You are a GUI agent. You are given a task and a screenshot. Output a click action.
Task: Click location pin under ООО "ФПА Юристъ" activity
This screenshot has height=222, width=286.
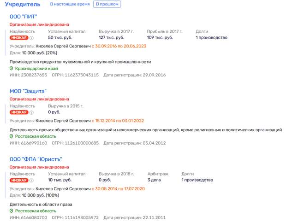(12, 211)
